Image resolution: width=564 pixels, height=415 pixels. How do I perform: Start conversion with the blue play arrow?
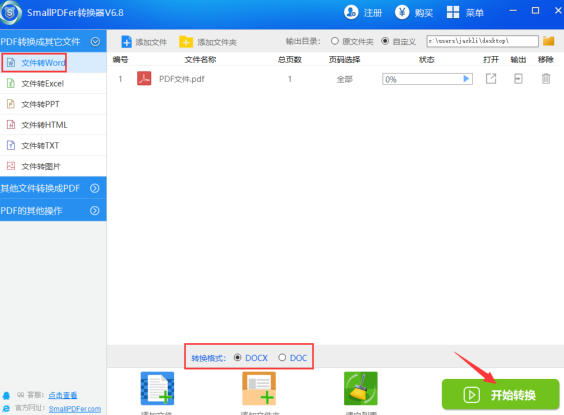tap(466, 78)
